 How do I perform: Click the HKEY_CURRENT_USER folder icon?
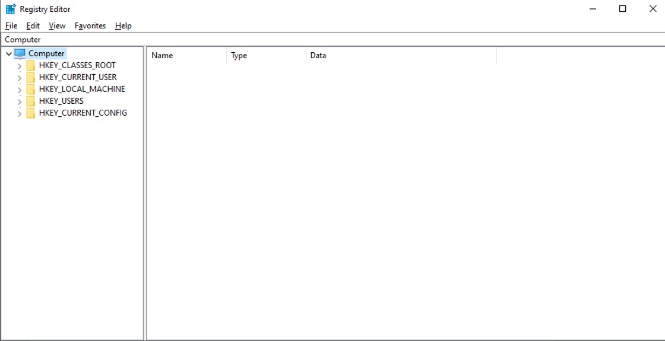[30, 78]
